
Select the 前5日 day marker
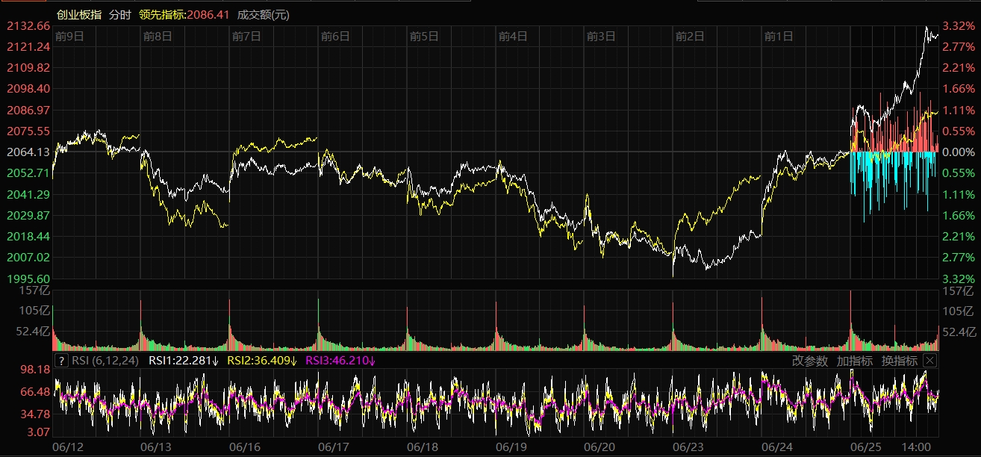(x=424, y=36)
